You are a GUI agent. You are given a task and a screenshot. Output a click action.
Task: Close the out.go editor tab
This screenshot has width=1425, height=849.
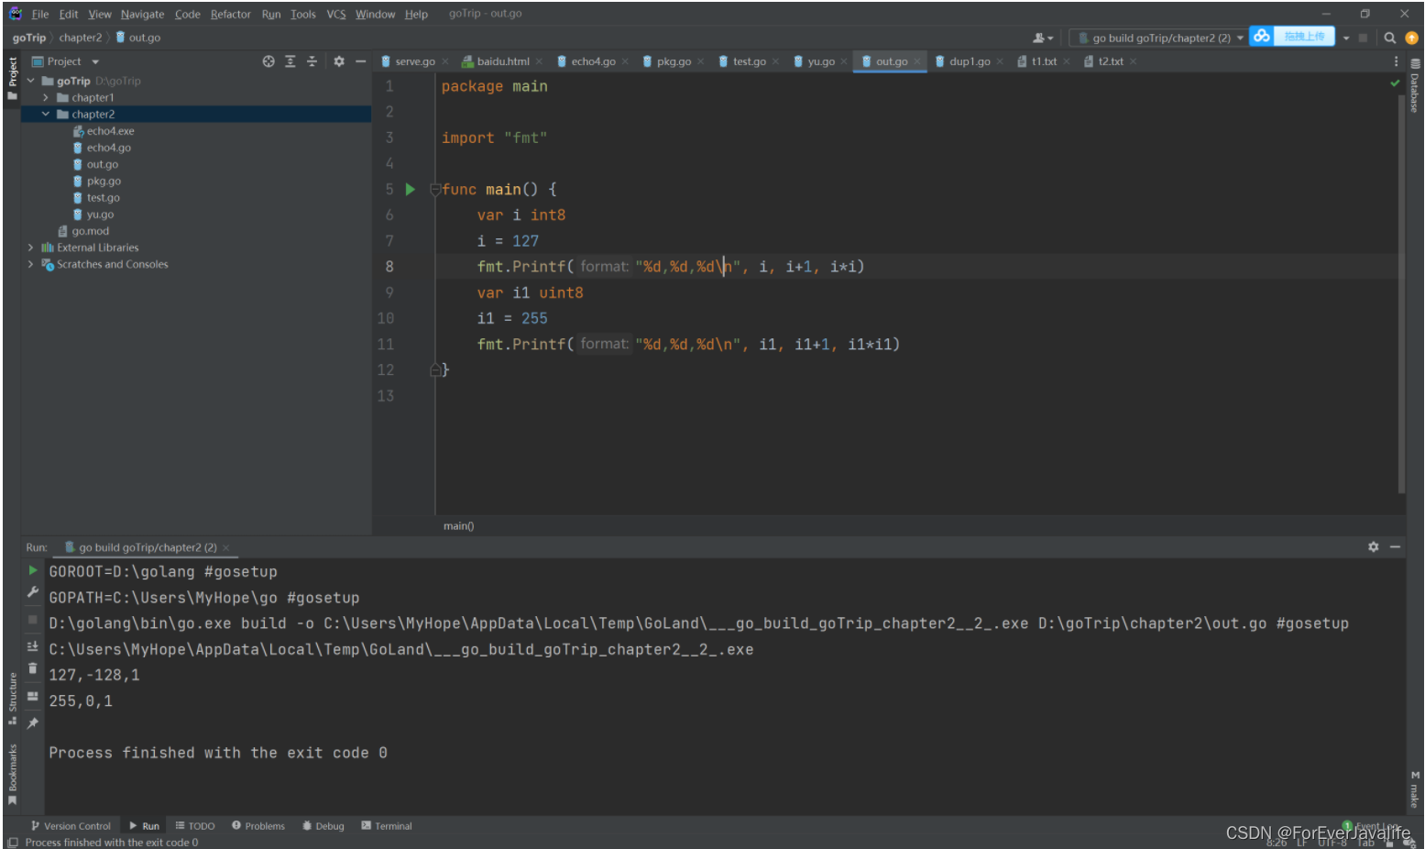(x=917, y=61)
